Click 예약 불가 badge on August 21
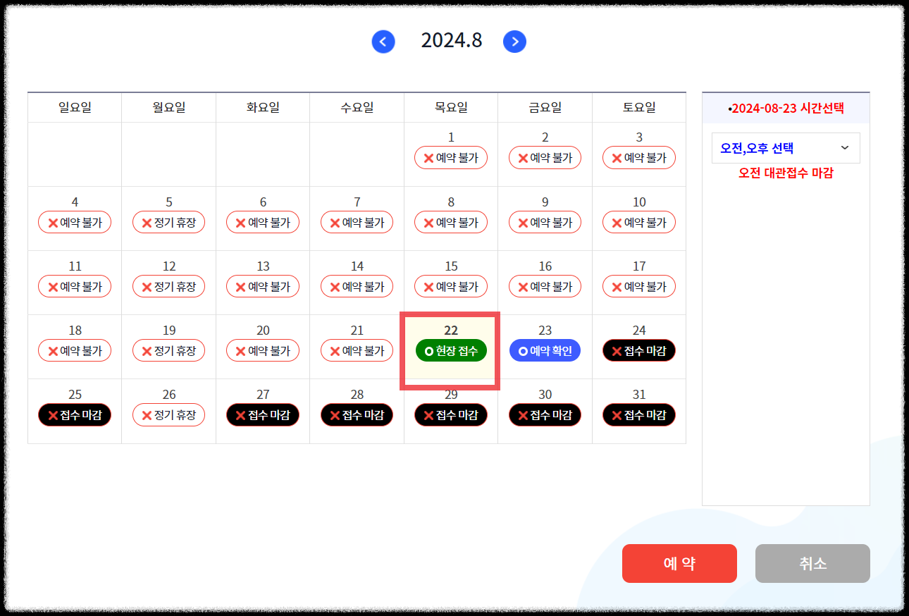 [357, 350]
